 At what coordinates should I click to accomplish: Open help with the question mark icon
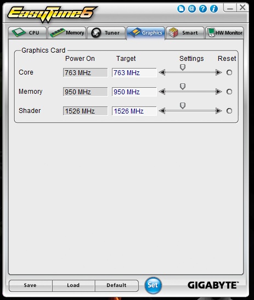click(x=202, y=9)
